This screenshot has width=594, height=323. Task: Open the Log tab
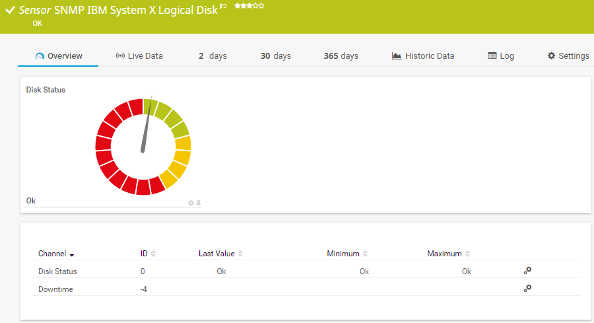point(501,56)
